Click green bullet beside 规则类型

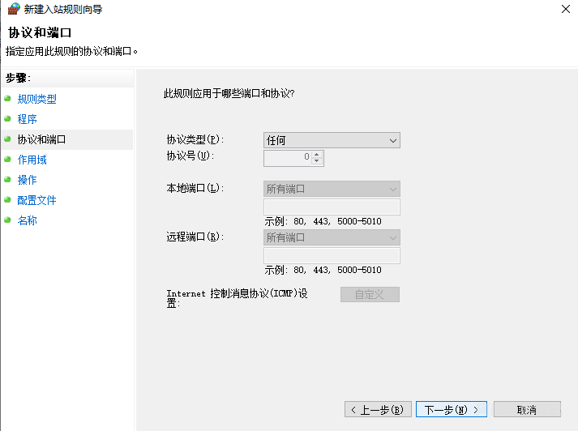pyautogui.click(x=7, y=98)
